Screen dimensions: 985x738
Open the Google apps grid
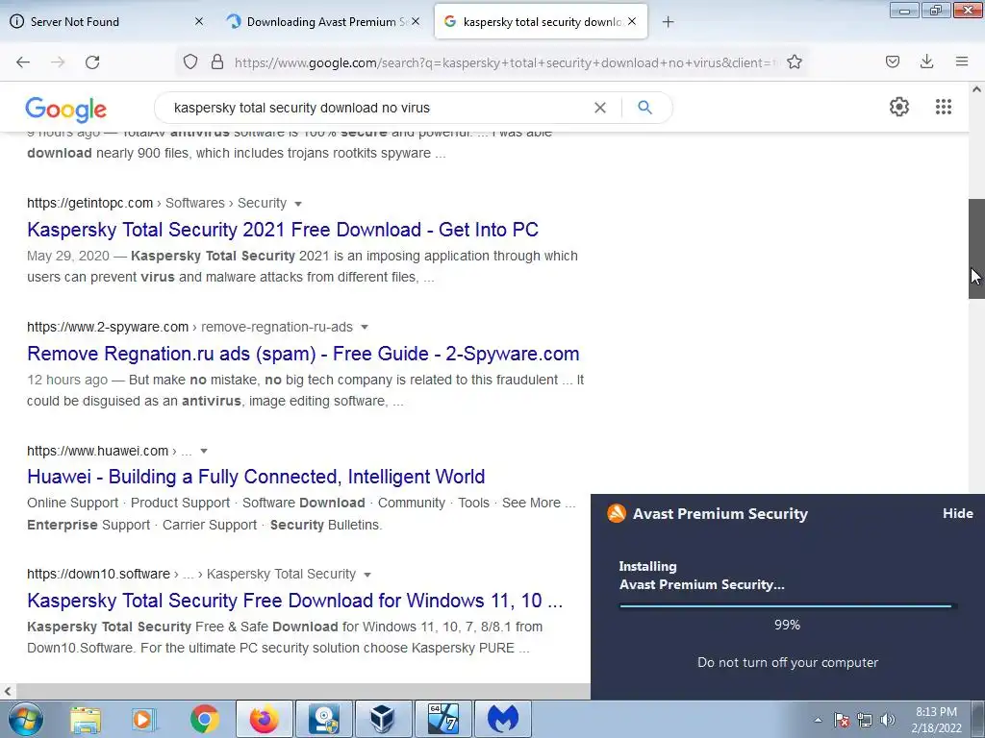944,107
